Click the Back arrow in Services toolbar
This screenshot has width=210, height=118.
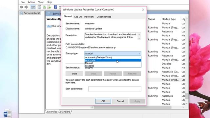pos(21,7)
